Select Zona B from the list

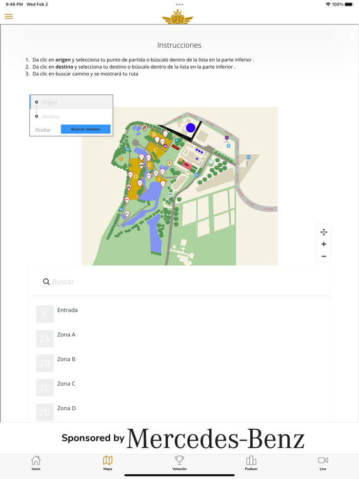pos(180,363)
